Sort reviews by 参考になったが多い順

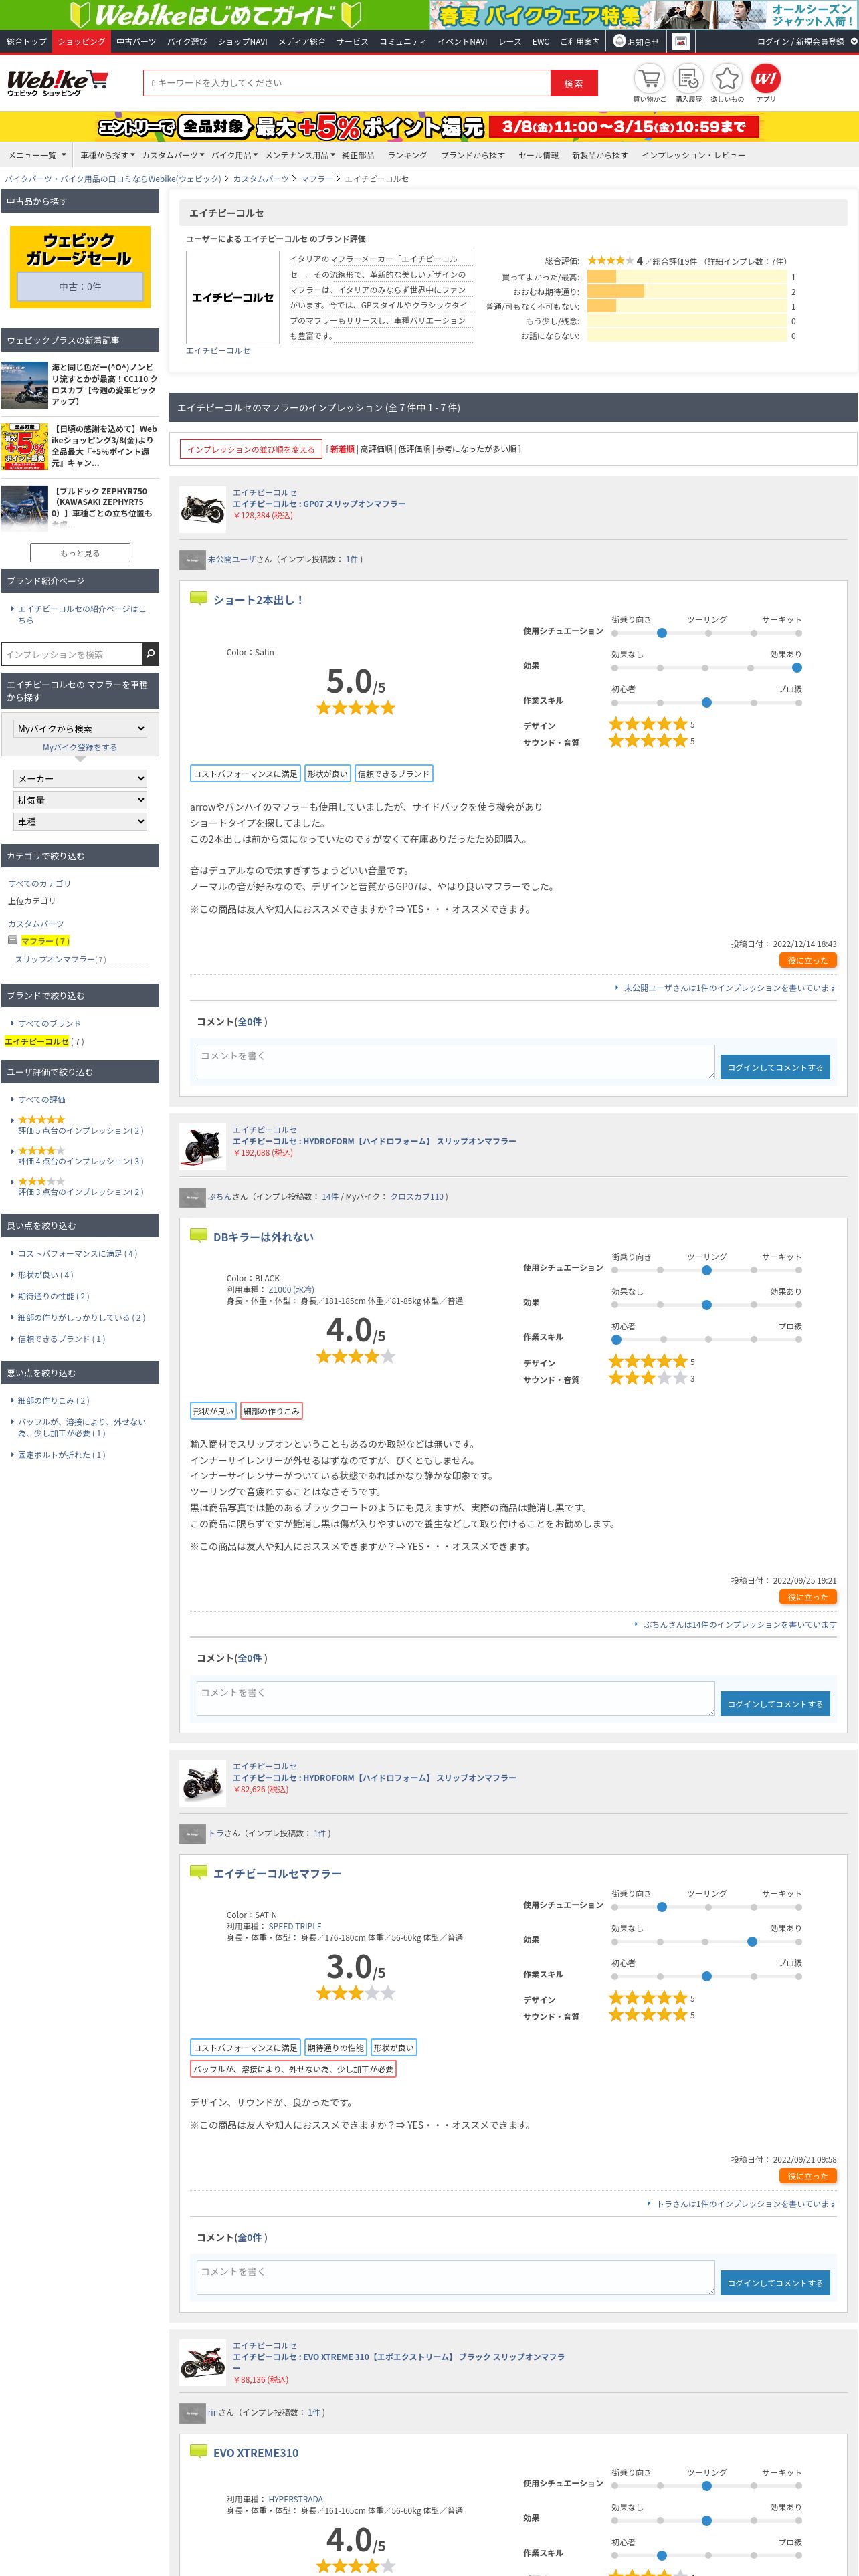click(x=476, y=449)
